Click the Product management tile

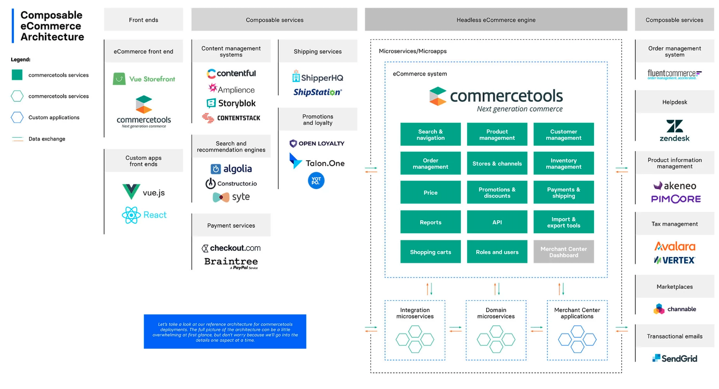pos(497,134)
